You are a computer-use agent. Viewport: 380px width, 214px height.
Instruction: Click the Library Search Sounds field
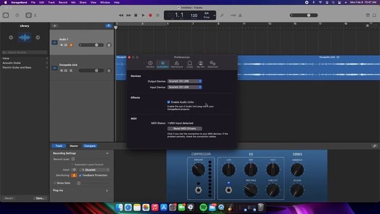tap(24, 52)
